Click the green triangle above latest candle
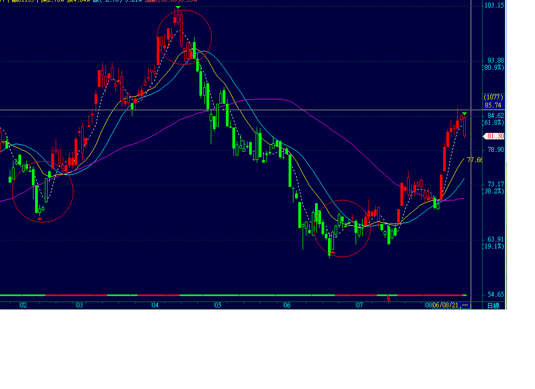Image resolution: width=535 pixels, height=389 pixels. click(x=464, y=113)
